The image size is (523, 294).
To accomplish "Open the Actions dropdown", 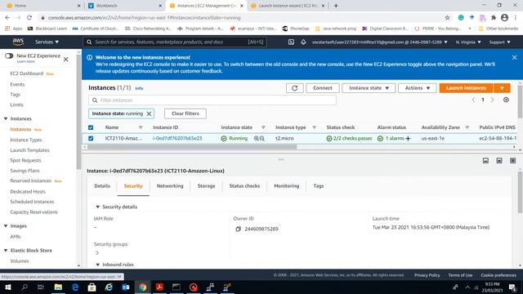I will click(418, 88).
